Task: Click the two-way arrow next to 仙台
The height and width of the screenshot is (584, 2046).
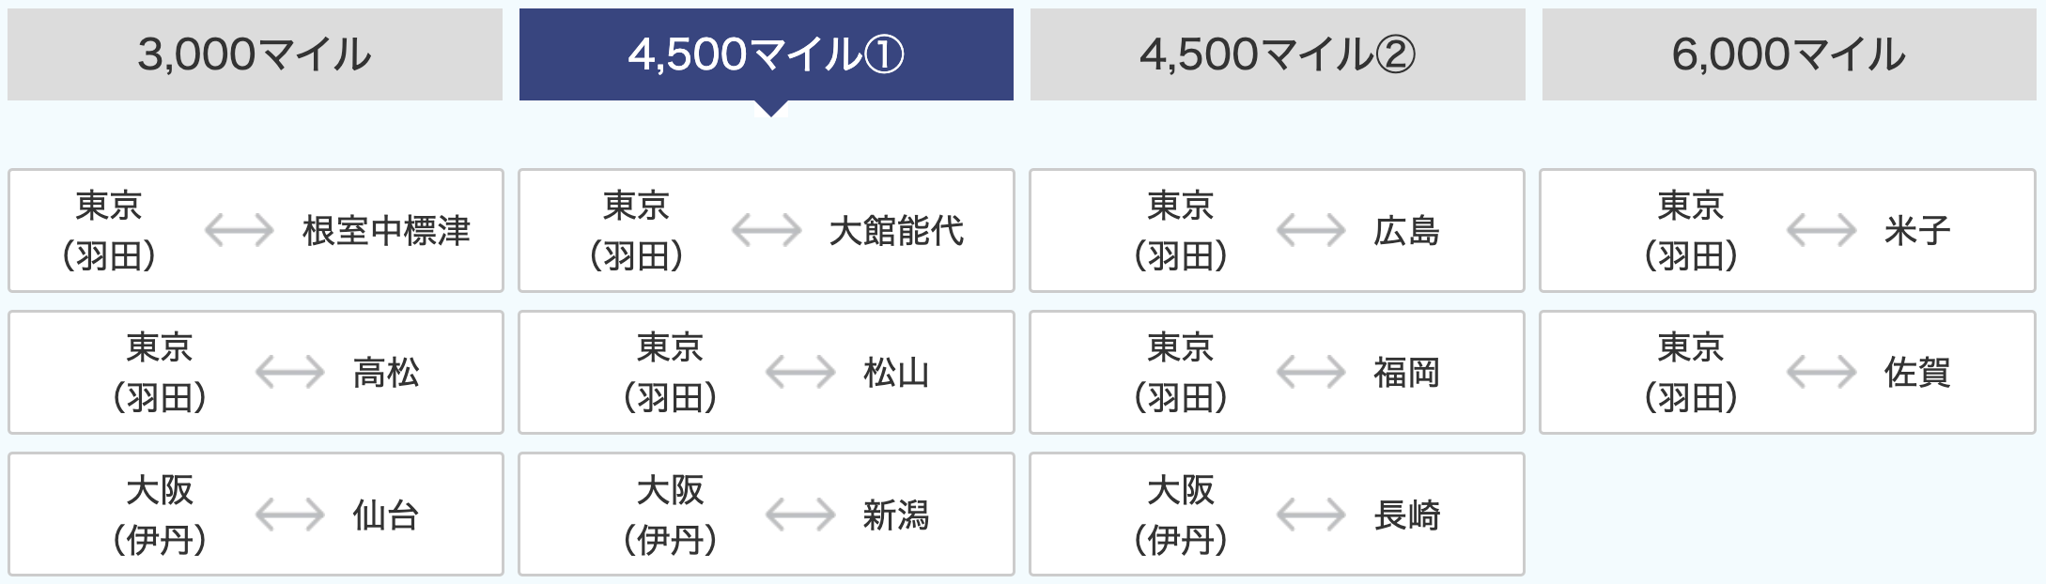Action: pyautogui.click(x=289, y=515)
